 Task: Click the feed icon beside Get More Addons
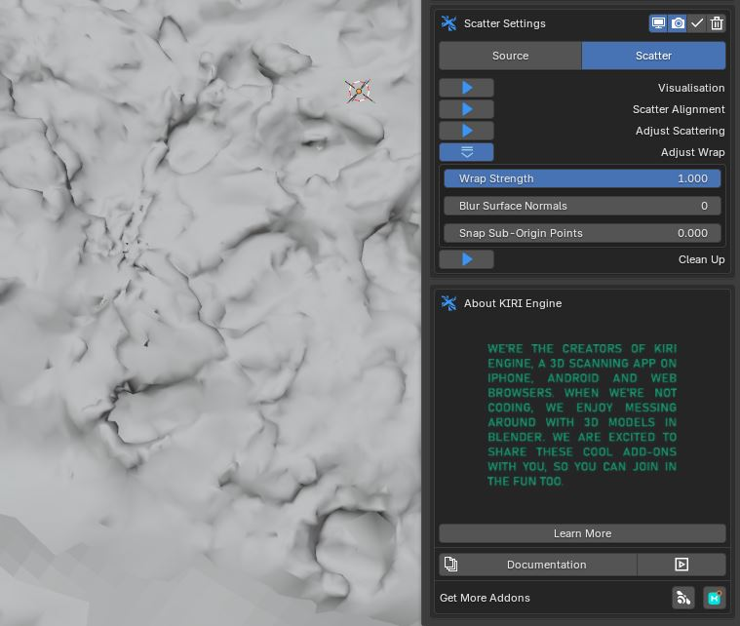(683, 598)
